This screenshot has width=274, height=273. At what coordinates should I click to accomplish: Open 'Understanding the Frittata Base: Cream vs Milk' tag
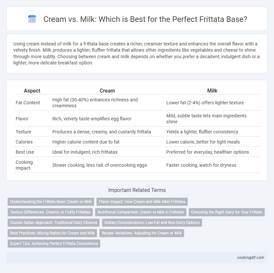(x=51, y=201)
